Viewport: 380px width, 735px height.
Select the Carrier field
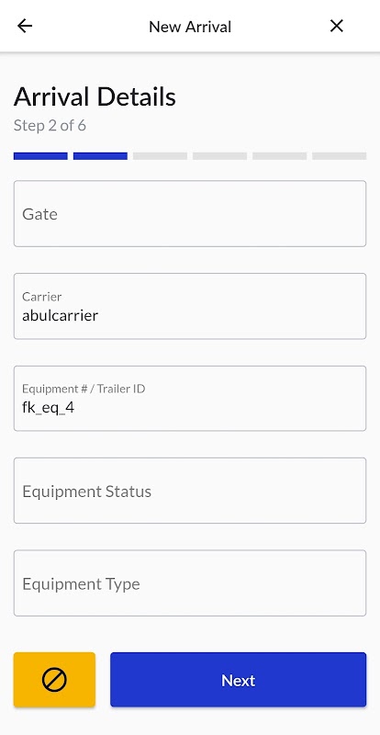(x=190, y=306)
